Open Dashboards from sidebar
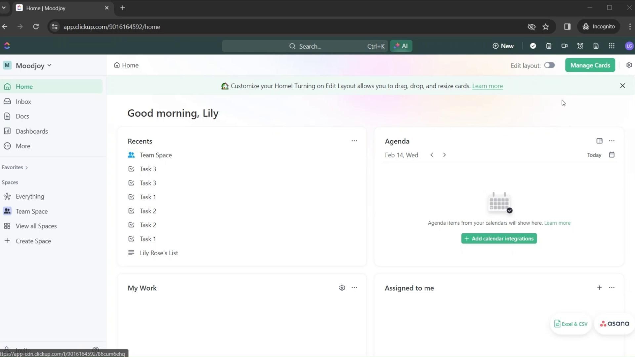The width and height of the screenshot is (635, 357). [x=32, y=131]
